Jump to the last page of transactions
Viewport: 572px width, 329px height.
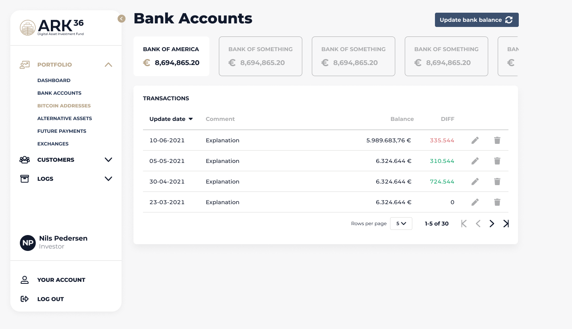(506, 224)
